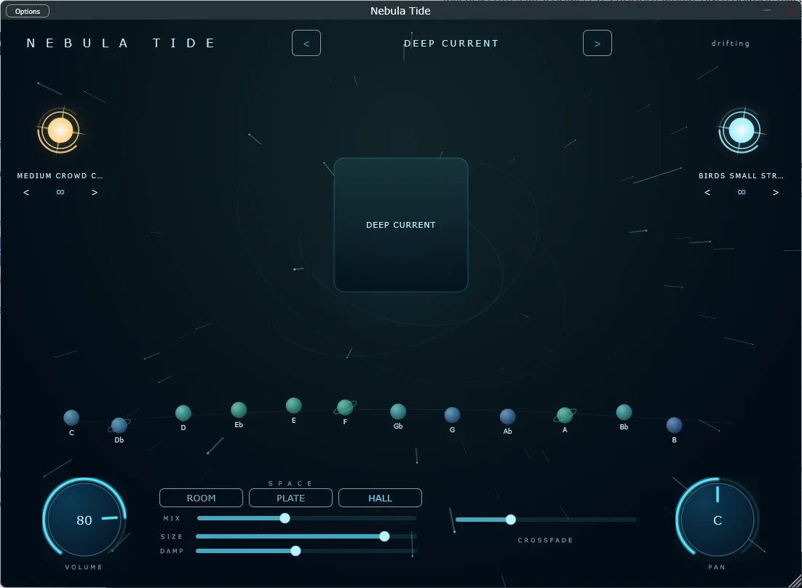Click the VOLUME knob showing 80

84,519
